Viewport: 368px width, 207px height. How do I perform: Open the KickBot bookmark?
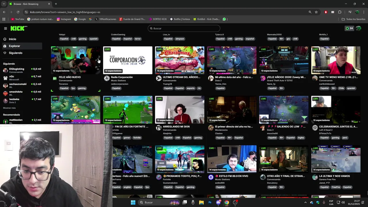pos(206,19)
